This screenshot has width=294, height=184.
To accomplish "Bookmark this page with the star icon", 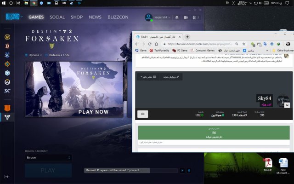I will (244, 44).
